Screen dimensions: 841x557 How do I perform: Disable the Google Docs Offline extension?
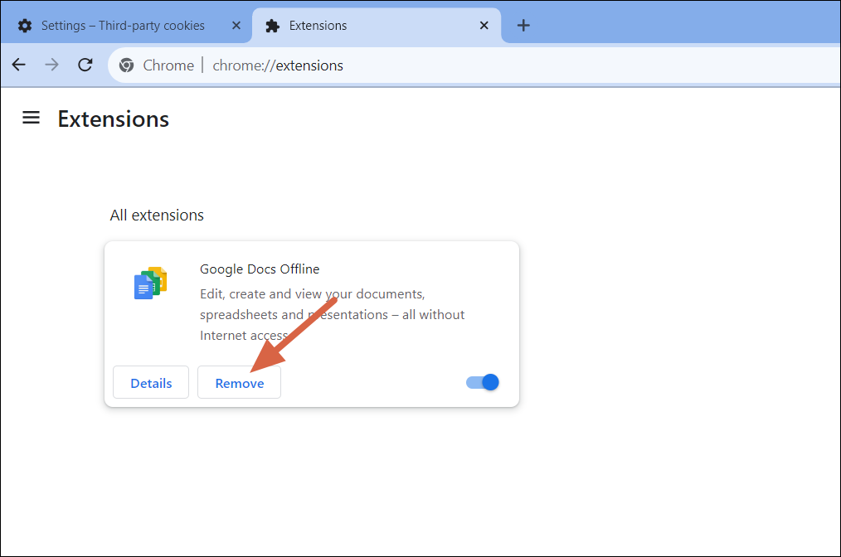click(x=482, y=382)
